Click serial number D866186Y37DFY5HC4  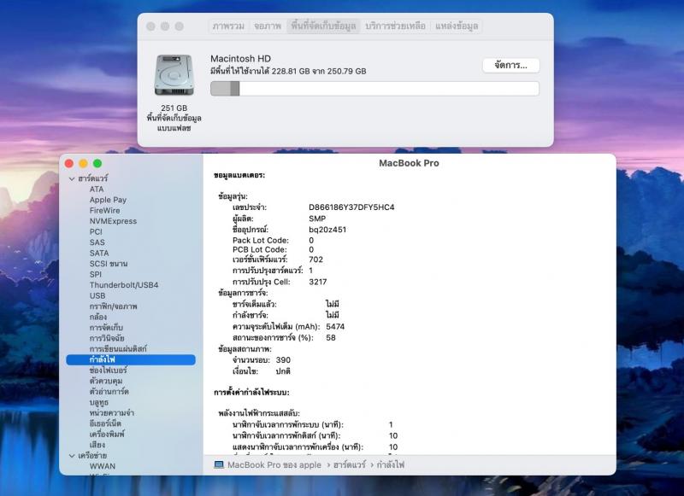351,207
